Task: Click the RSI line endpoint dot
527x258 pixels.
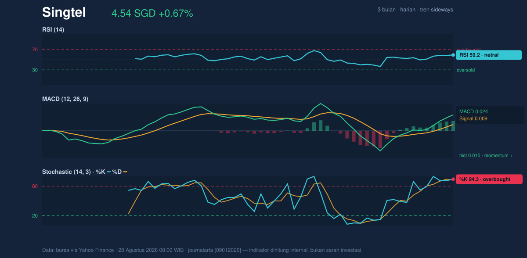Action: pyautogui.click(x=453, y=55)
